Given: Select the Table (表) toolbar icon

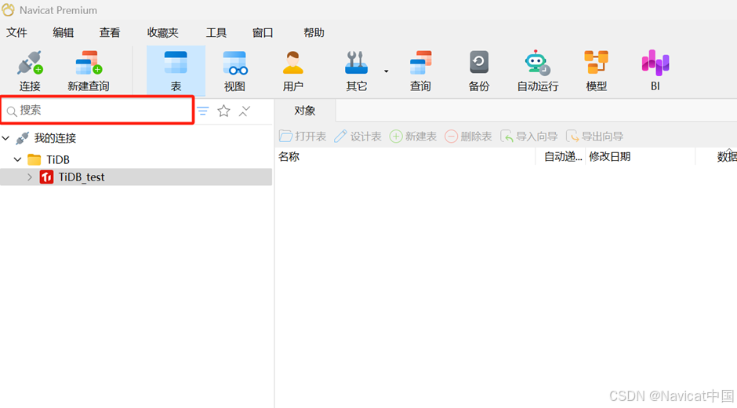Looking at the screenshot, I should (176, 63).
